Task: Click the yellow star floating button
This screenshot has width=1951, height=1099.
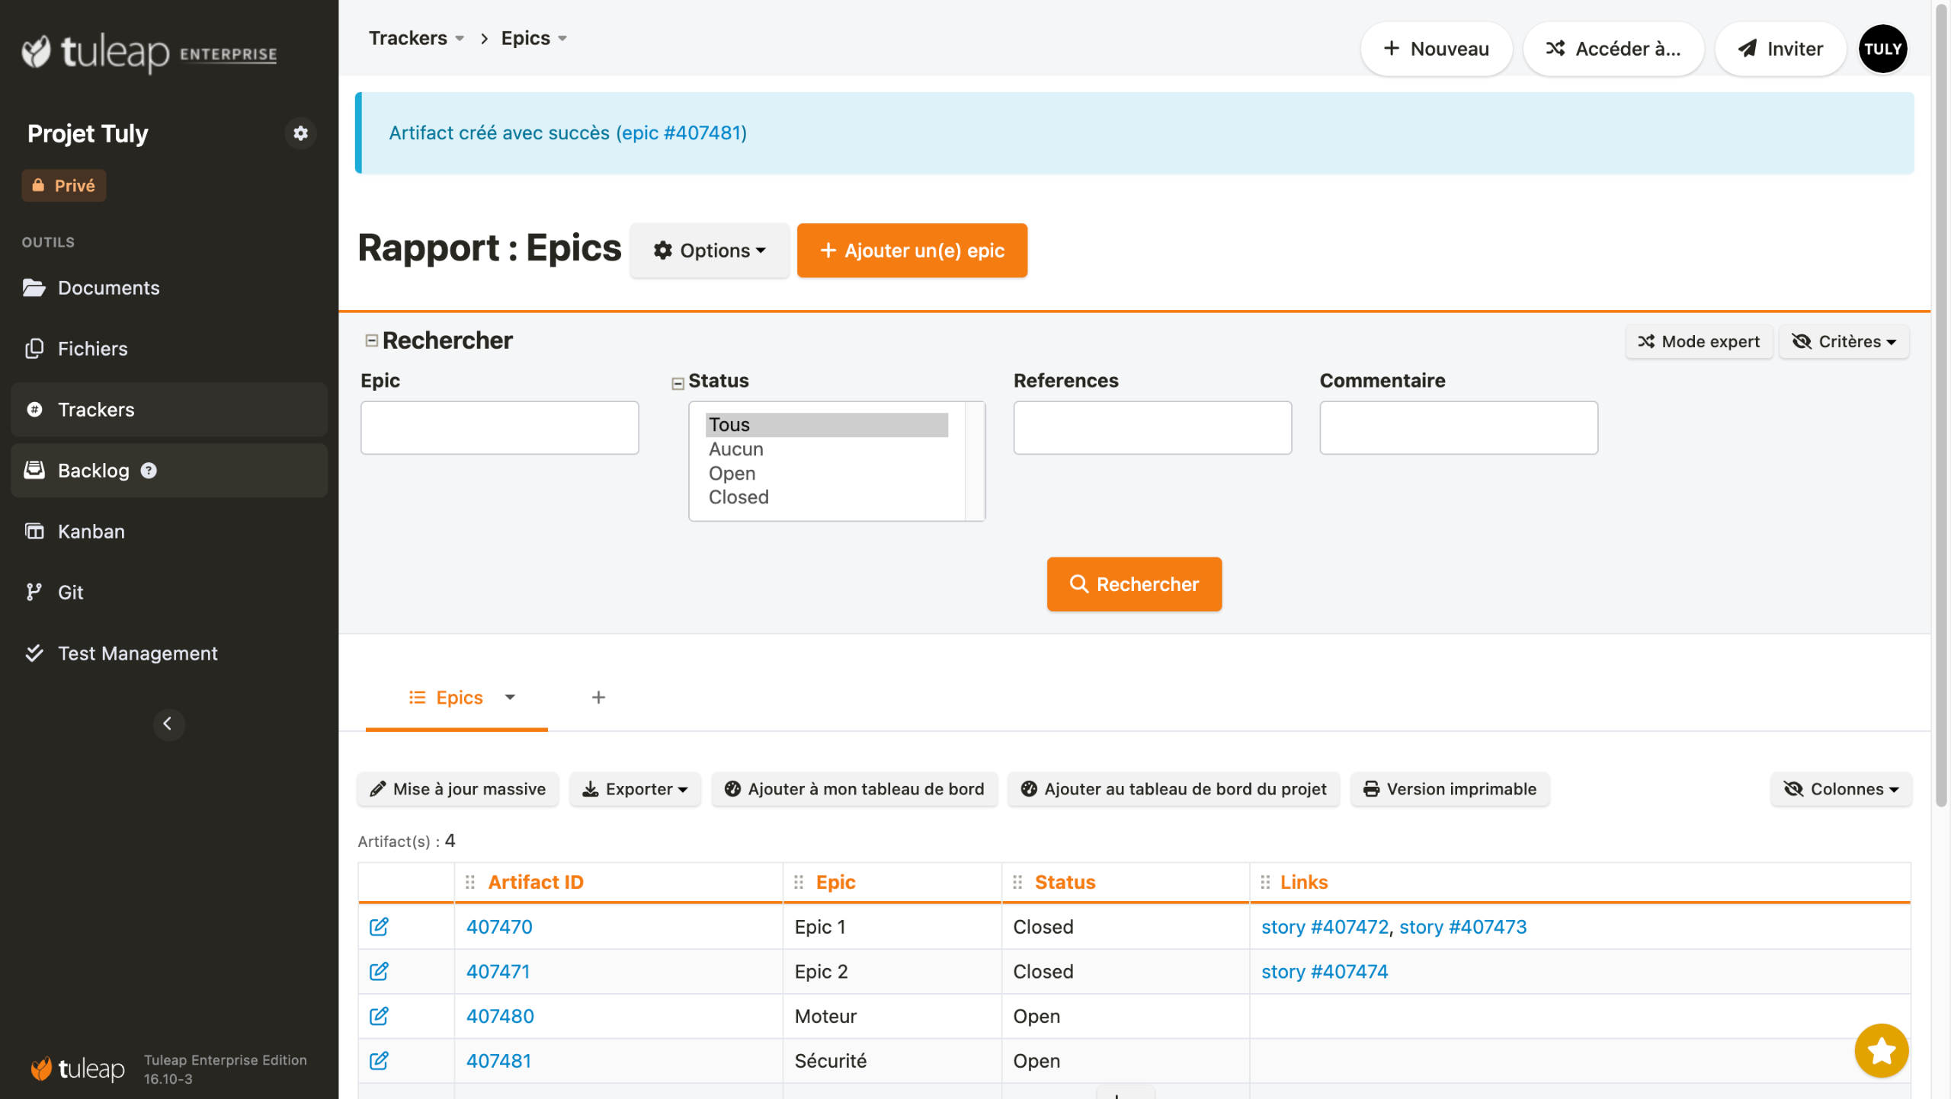Action: [x=1880, y=1050]
